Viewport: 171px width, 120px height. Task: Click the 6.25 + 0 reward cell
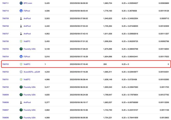125,64
